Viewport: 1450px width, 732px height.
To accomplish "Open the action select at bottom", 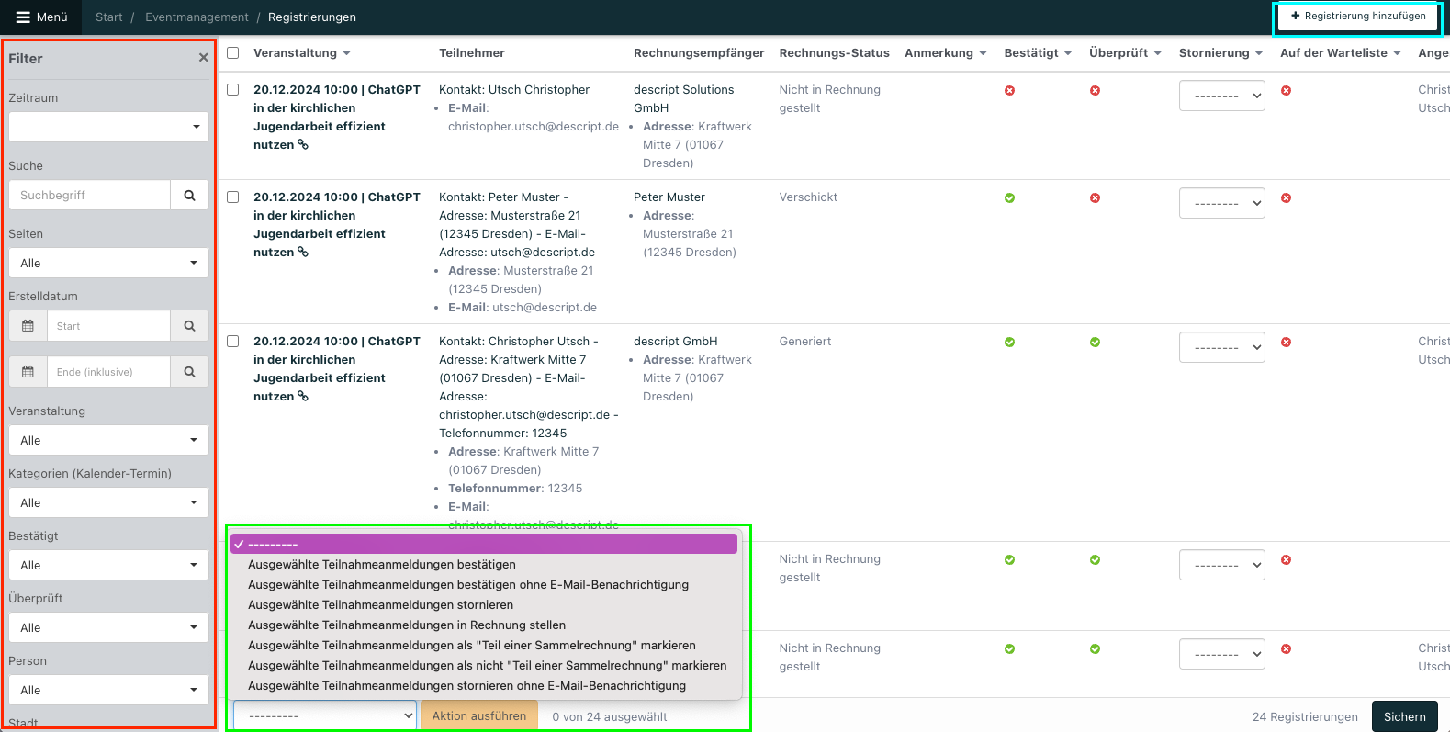I will point(325,715).
